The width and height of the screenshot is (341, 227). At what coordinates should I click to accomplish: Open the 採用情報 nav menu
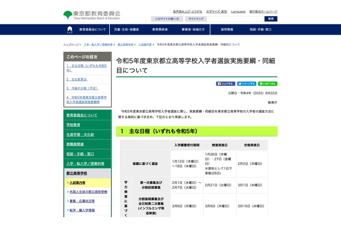(x=227, y=29)
